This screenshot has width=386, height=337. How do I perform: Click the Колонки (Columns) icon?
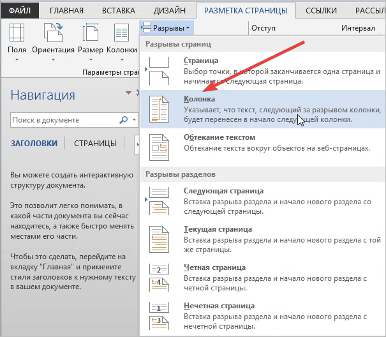(121, 34)
